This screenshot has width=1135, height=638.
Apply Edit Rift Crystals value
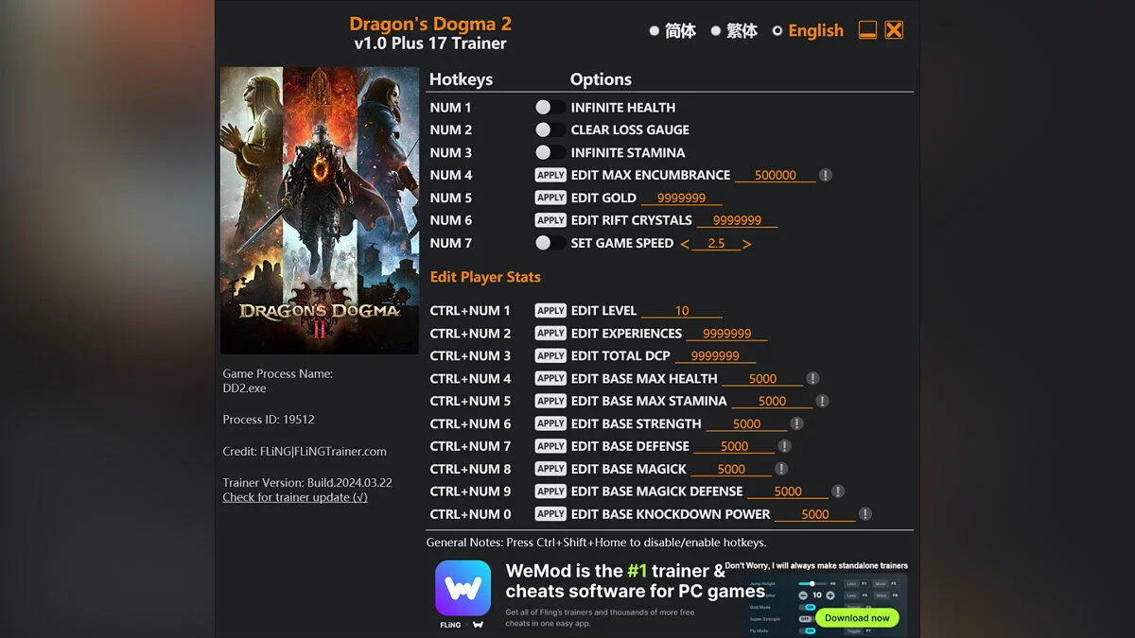point(550,220)
